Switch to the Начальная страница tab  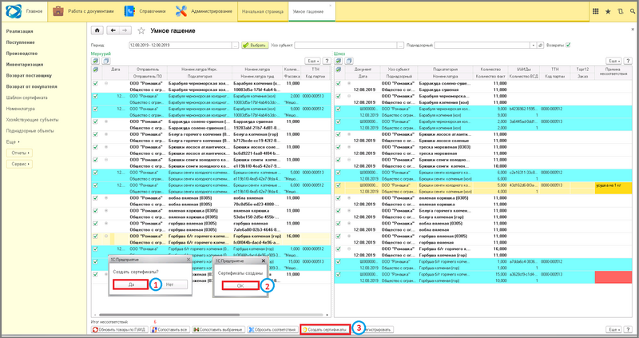(x=263, y=12)
